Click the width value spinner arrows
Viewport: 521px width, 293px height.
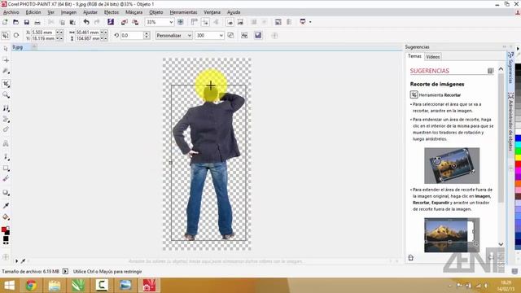coord(103,33)
